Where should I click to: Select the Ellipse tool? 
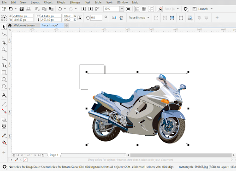pyautogui.click(x=4, y=80)
